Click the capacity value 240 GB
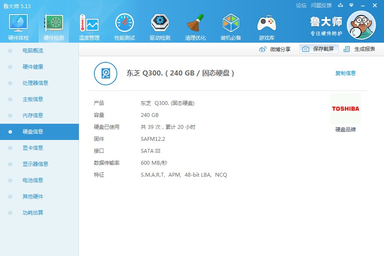Image resolution: width=384 pixels, height=256 pixels. coord(150,115)
